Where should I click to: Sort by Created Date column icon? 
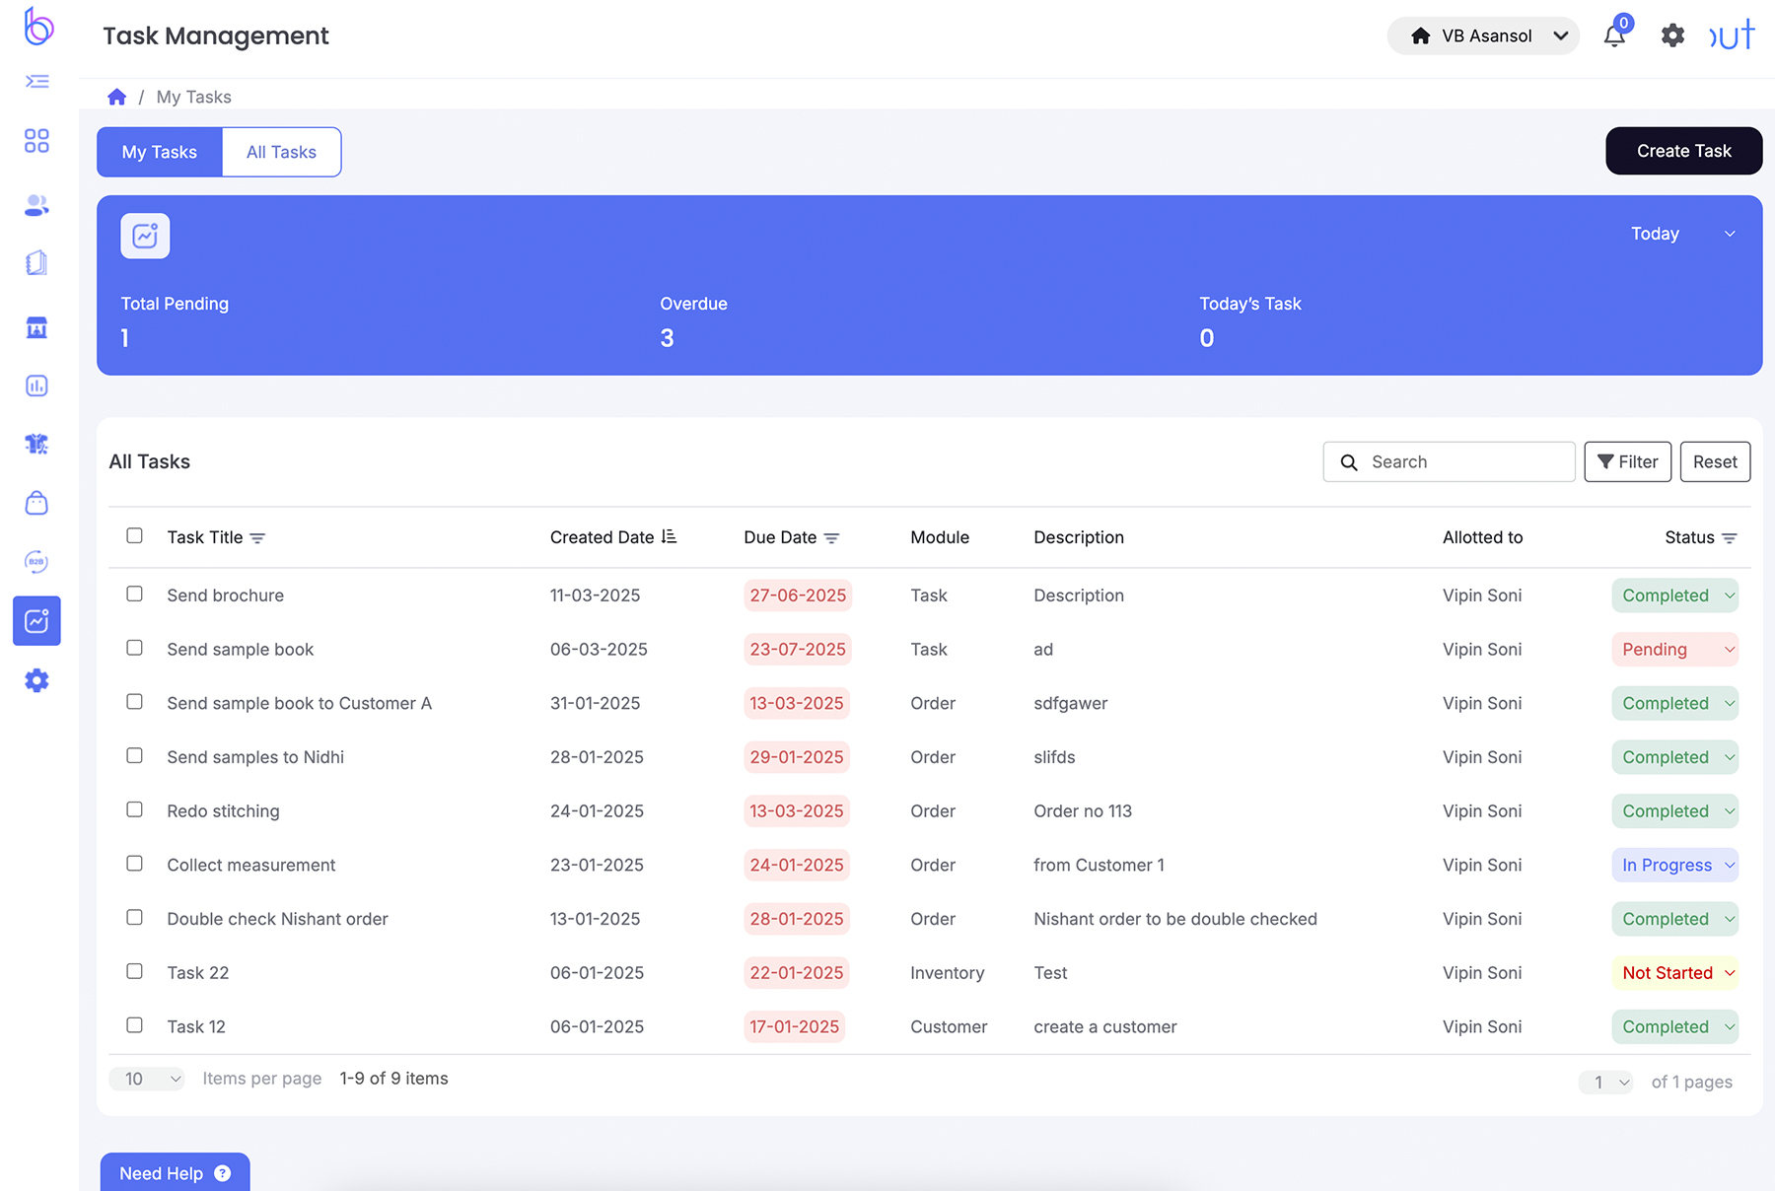click(x=670, y=537)
